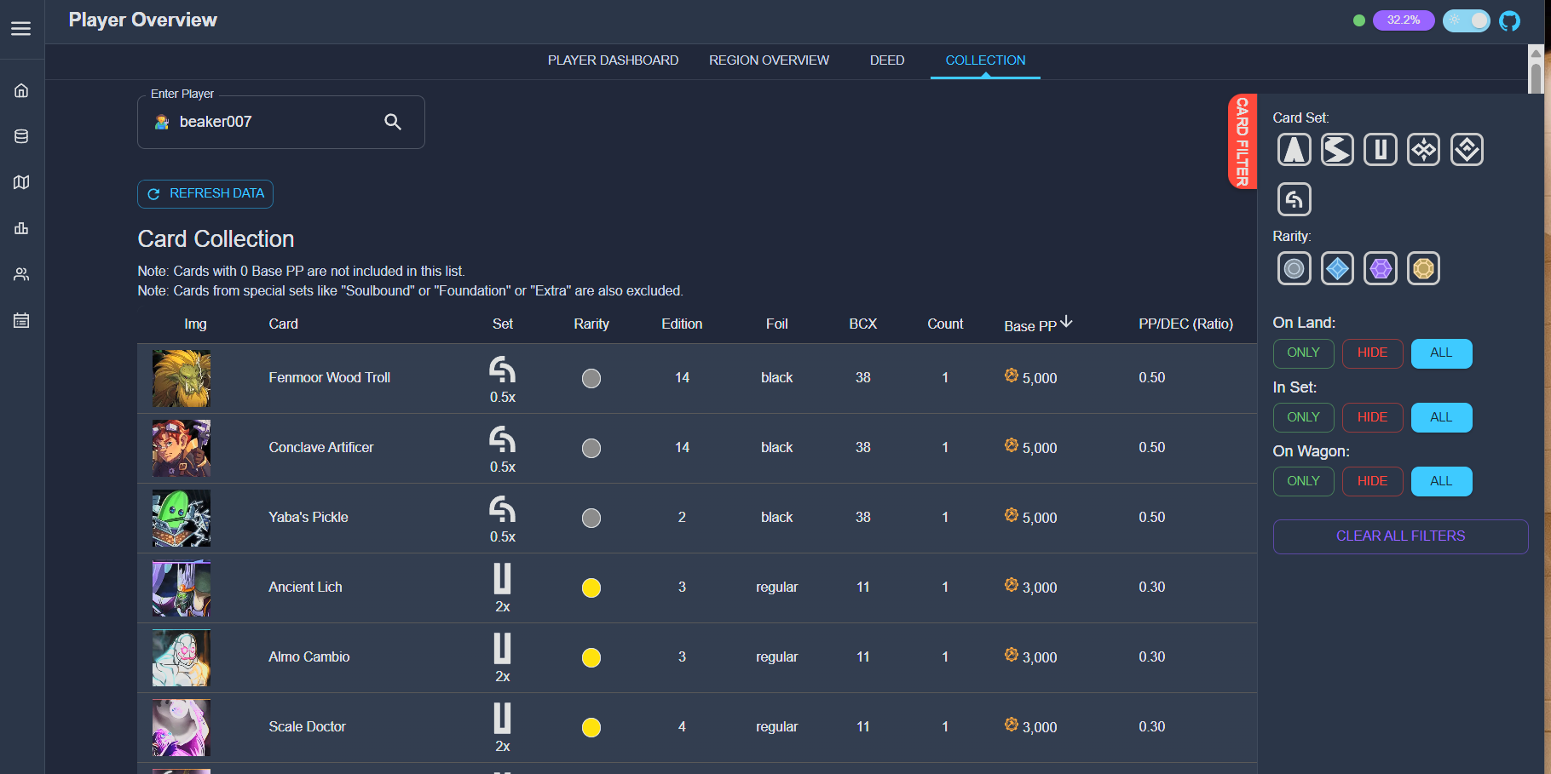Click the green status indicator dot
Viewport: 1551px width, 774px height.
(x=1359, y=20)
